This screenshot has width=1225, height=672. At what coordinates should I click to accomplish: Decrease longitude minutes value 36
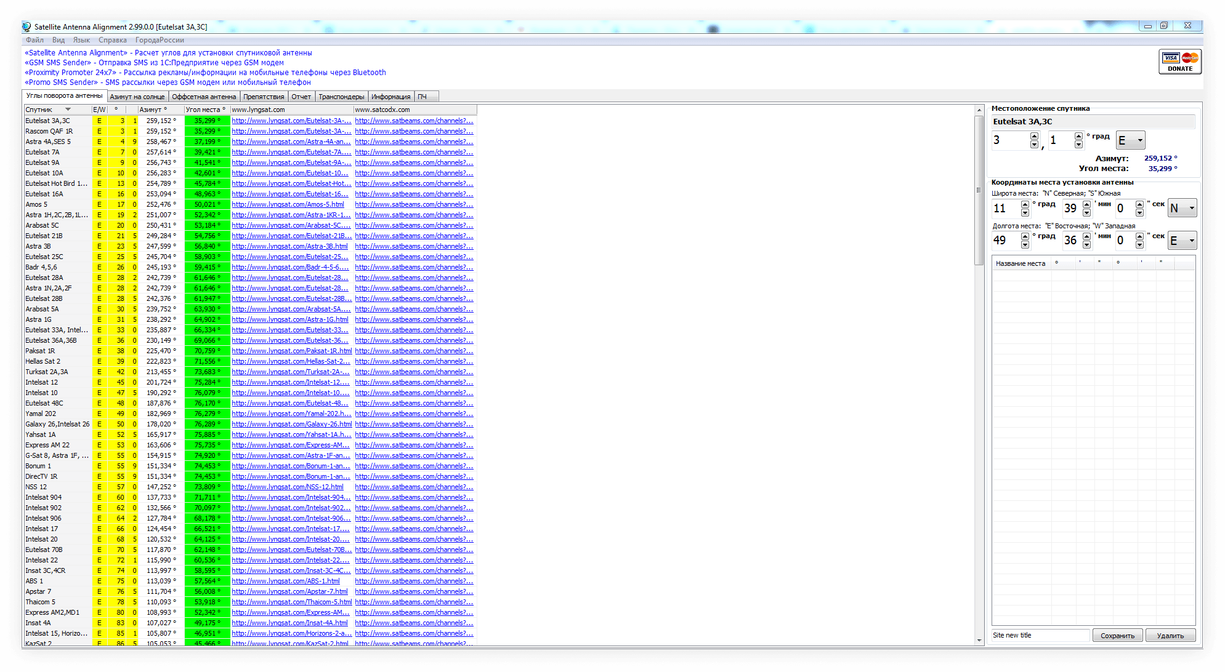(x=1086, y=245)
